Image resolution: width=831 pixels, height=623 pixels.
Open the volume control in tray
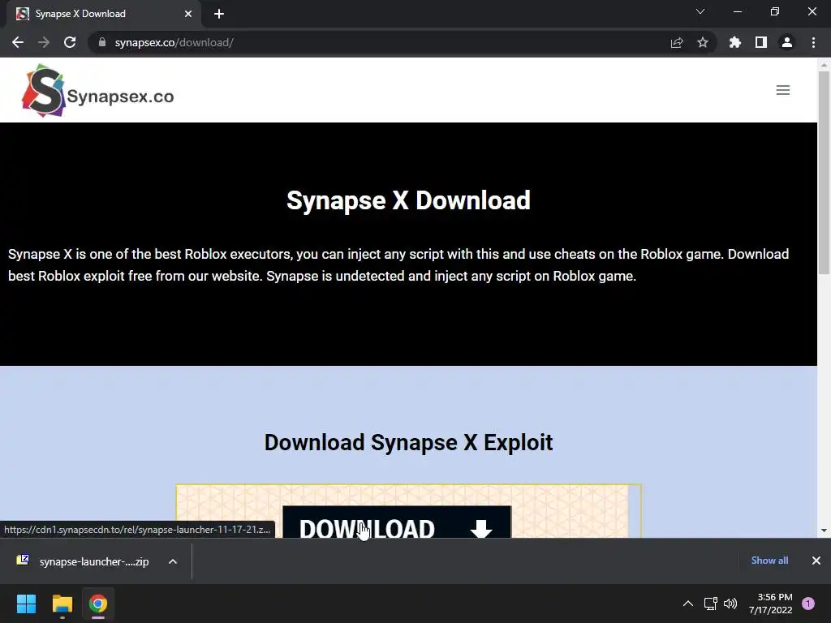[730, 604]
